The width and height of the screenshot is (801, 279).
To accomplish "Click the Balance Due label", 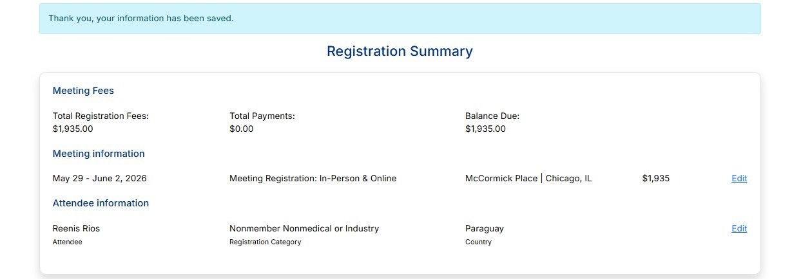I will [x=492, y=116].
